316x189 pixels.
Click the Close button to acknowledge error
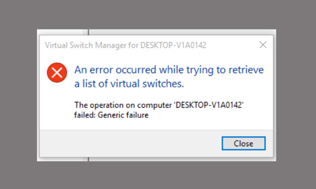pyautogui.click(x=243, y=143)
